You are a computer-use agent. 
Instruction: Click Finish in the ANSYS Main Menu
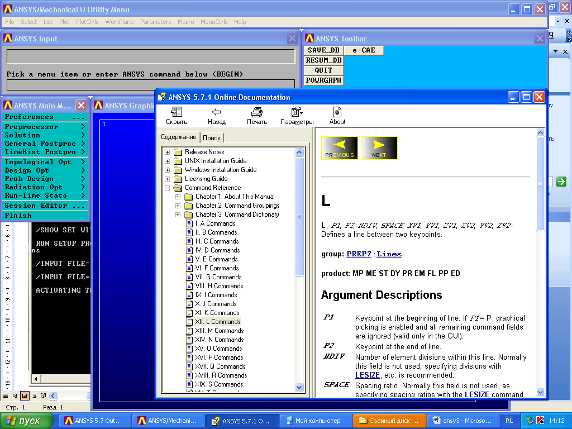click(x=45, y=216)
